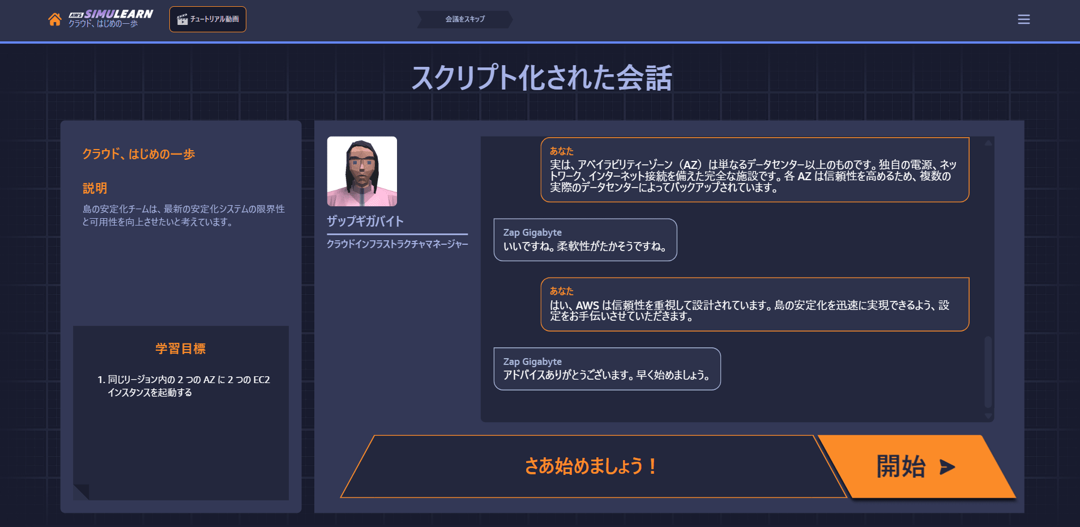Click the ザップギガバイト character name
The height and width of the screenshot is (527, 1080).
pos(365,221)
